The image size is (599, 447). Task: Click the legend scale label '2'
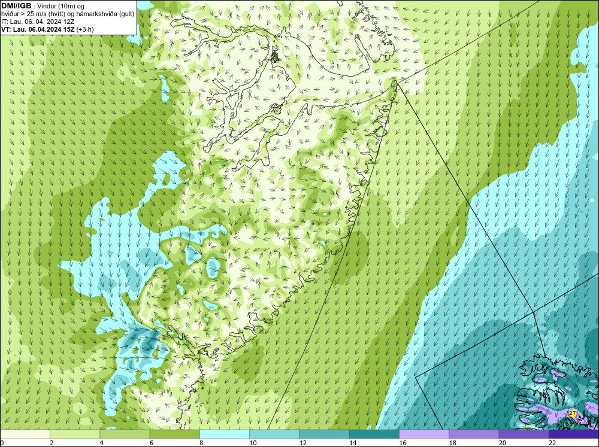pyautogui.click(x=52, y=443)
